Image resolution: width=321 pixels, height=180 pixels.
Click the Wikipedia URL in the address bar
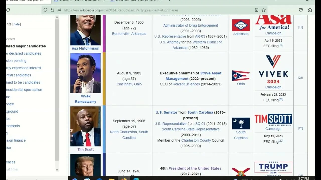[121, 10]
